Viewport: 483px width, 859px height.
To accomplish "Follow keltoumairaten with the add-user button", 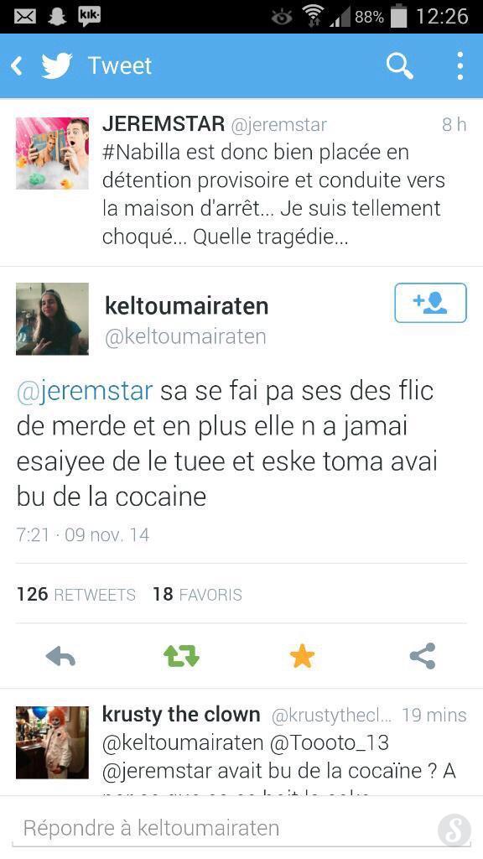I will 430,303.
